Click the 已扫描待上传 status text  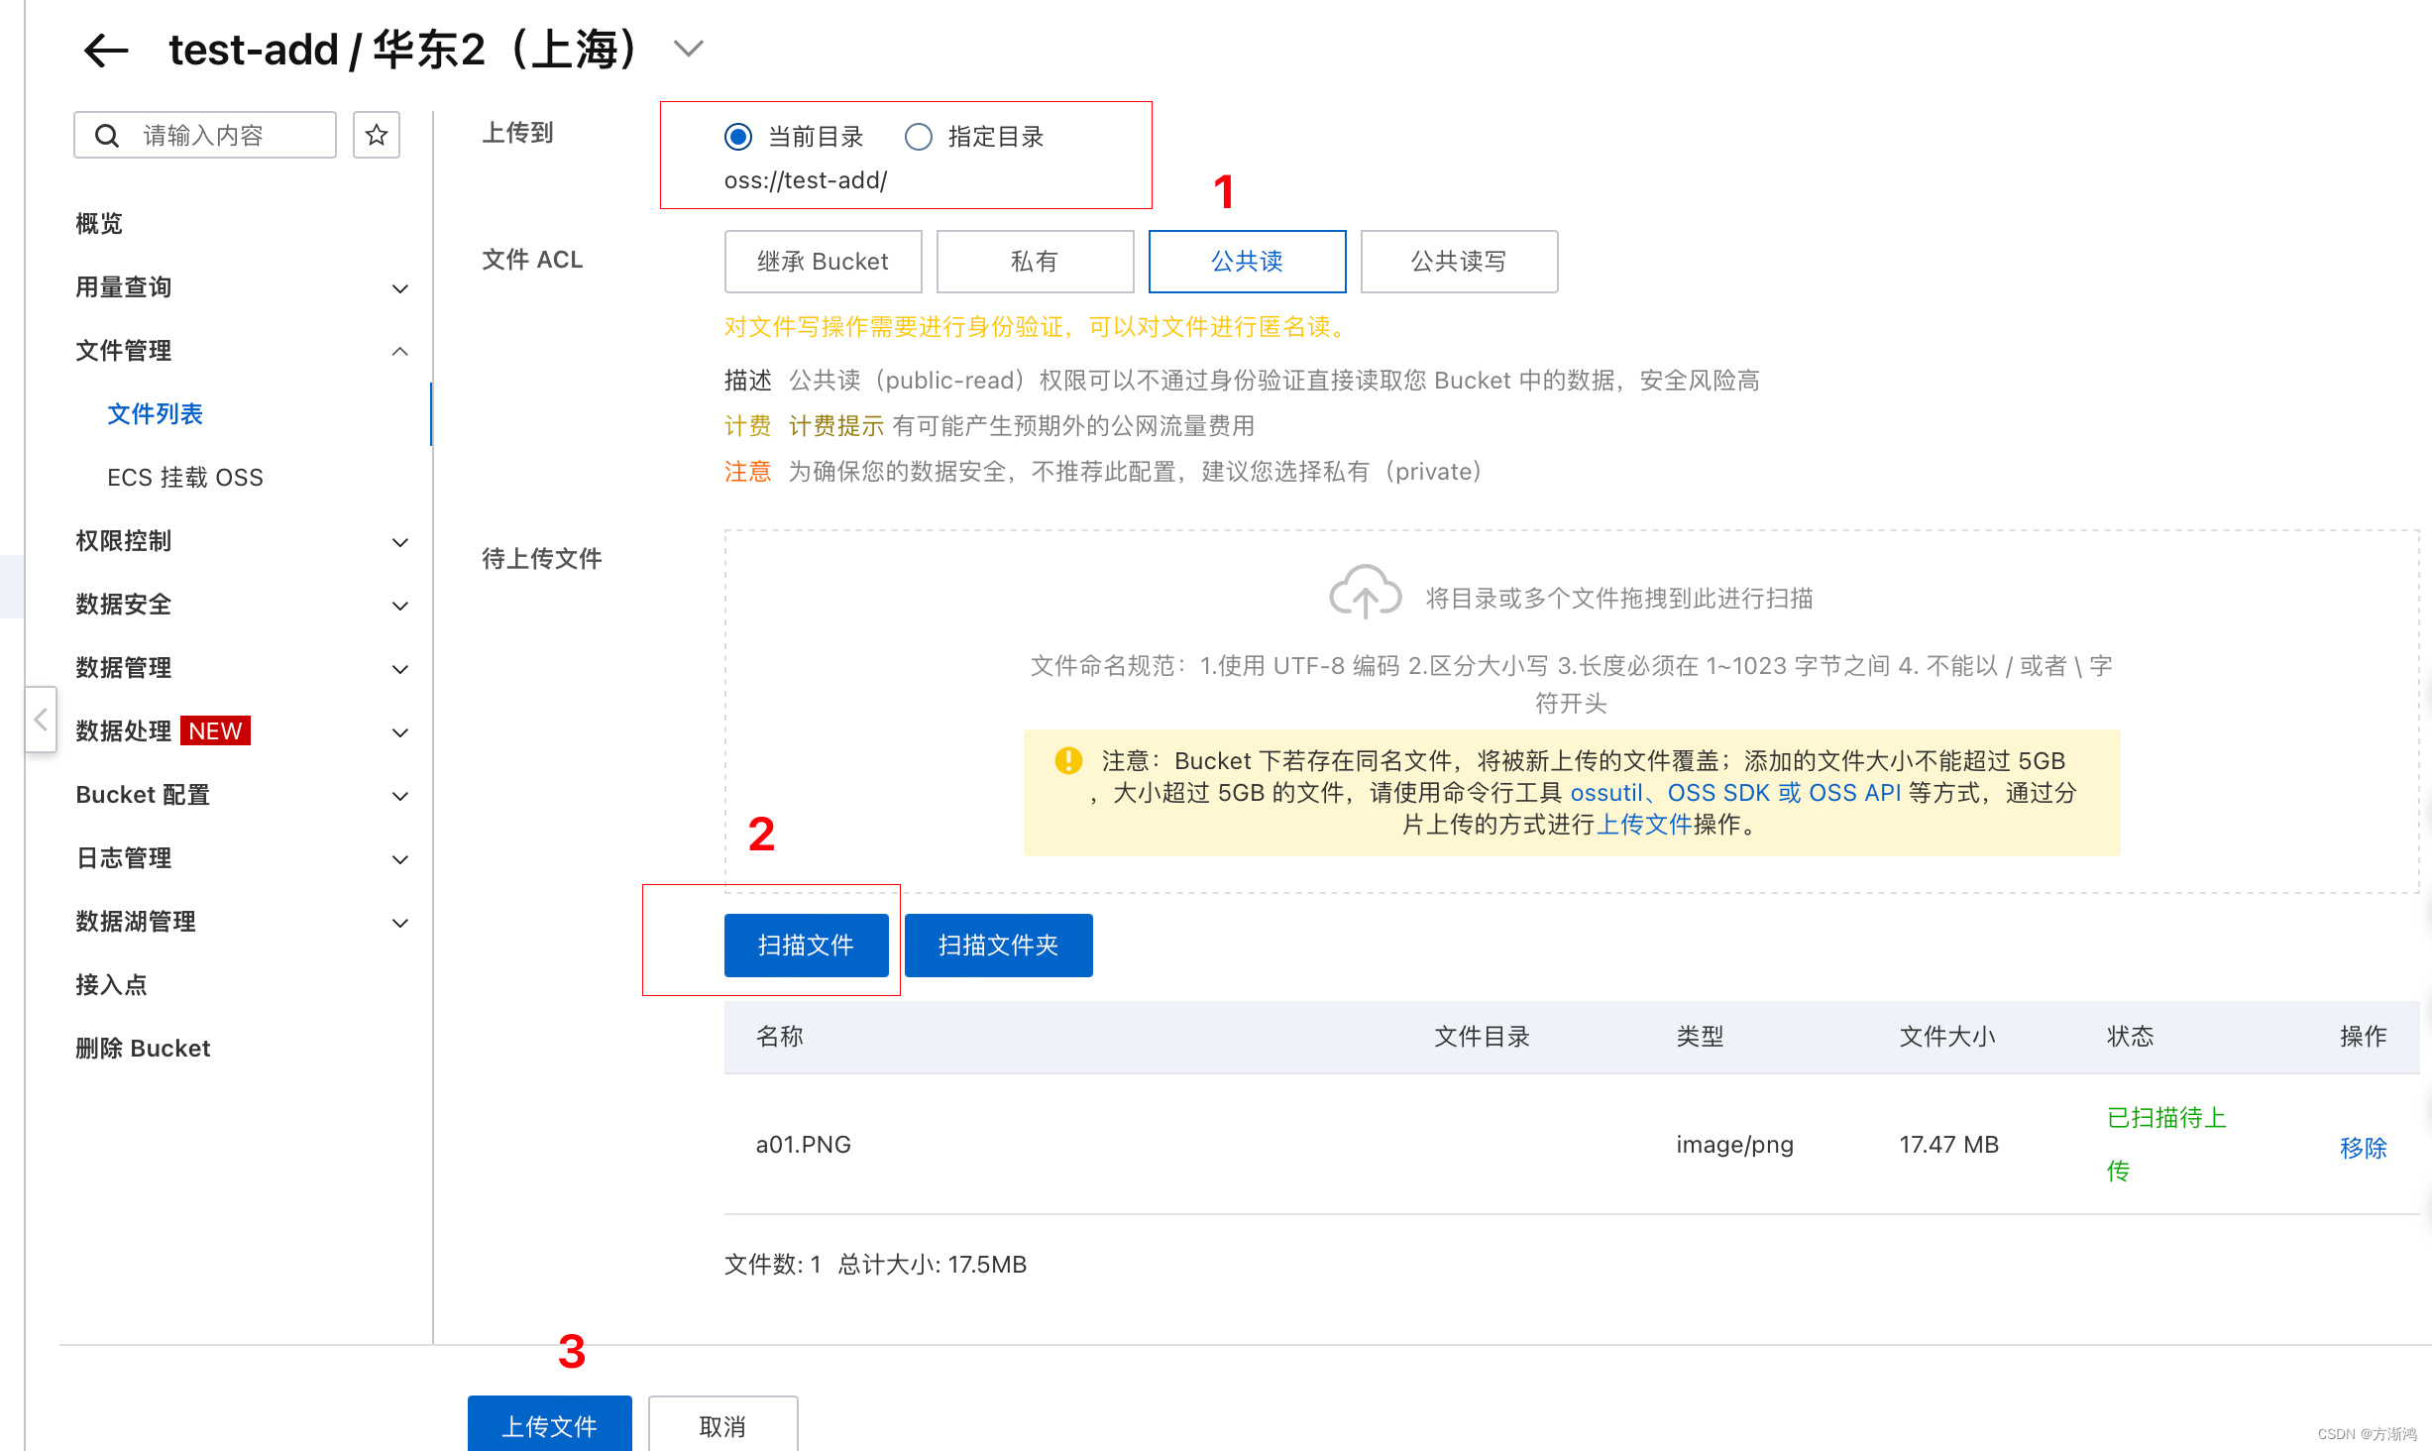(2166, 1145)
